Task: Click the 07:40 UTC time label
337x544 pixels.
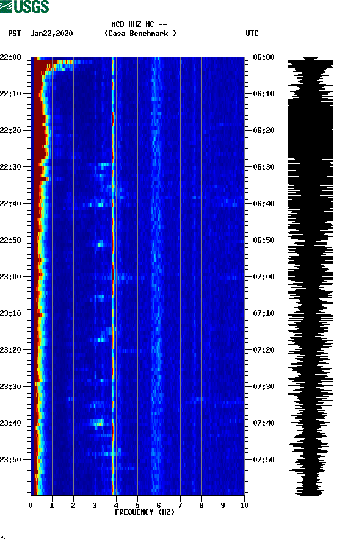Action: click(264, 423)
